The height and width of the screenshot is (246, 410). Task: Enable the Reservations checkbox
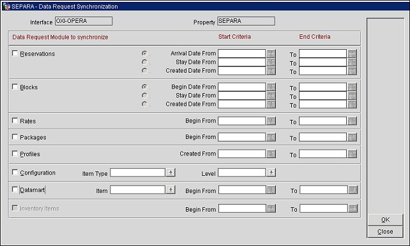click(x=15, y=54)
